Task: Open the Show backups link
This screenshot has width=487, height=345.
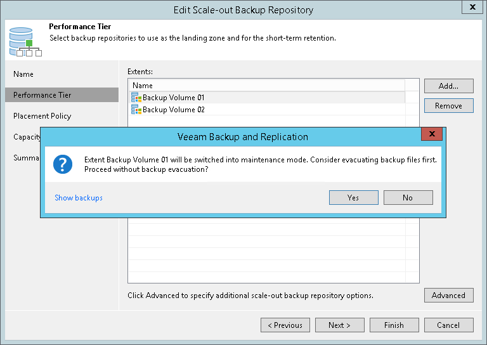Action: [79, 198]
